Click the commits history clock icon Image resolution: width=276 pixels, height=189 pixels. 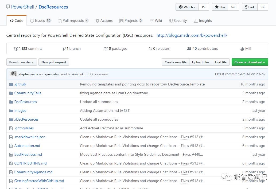16,49
